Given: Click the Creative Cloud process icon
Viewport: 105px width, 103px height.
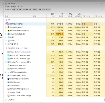Looking at the screenshot, I should 8,92.
